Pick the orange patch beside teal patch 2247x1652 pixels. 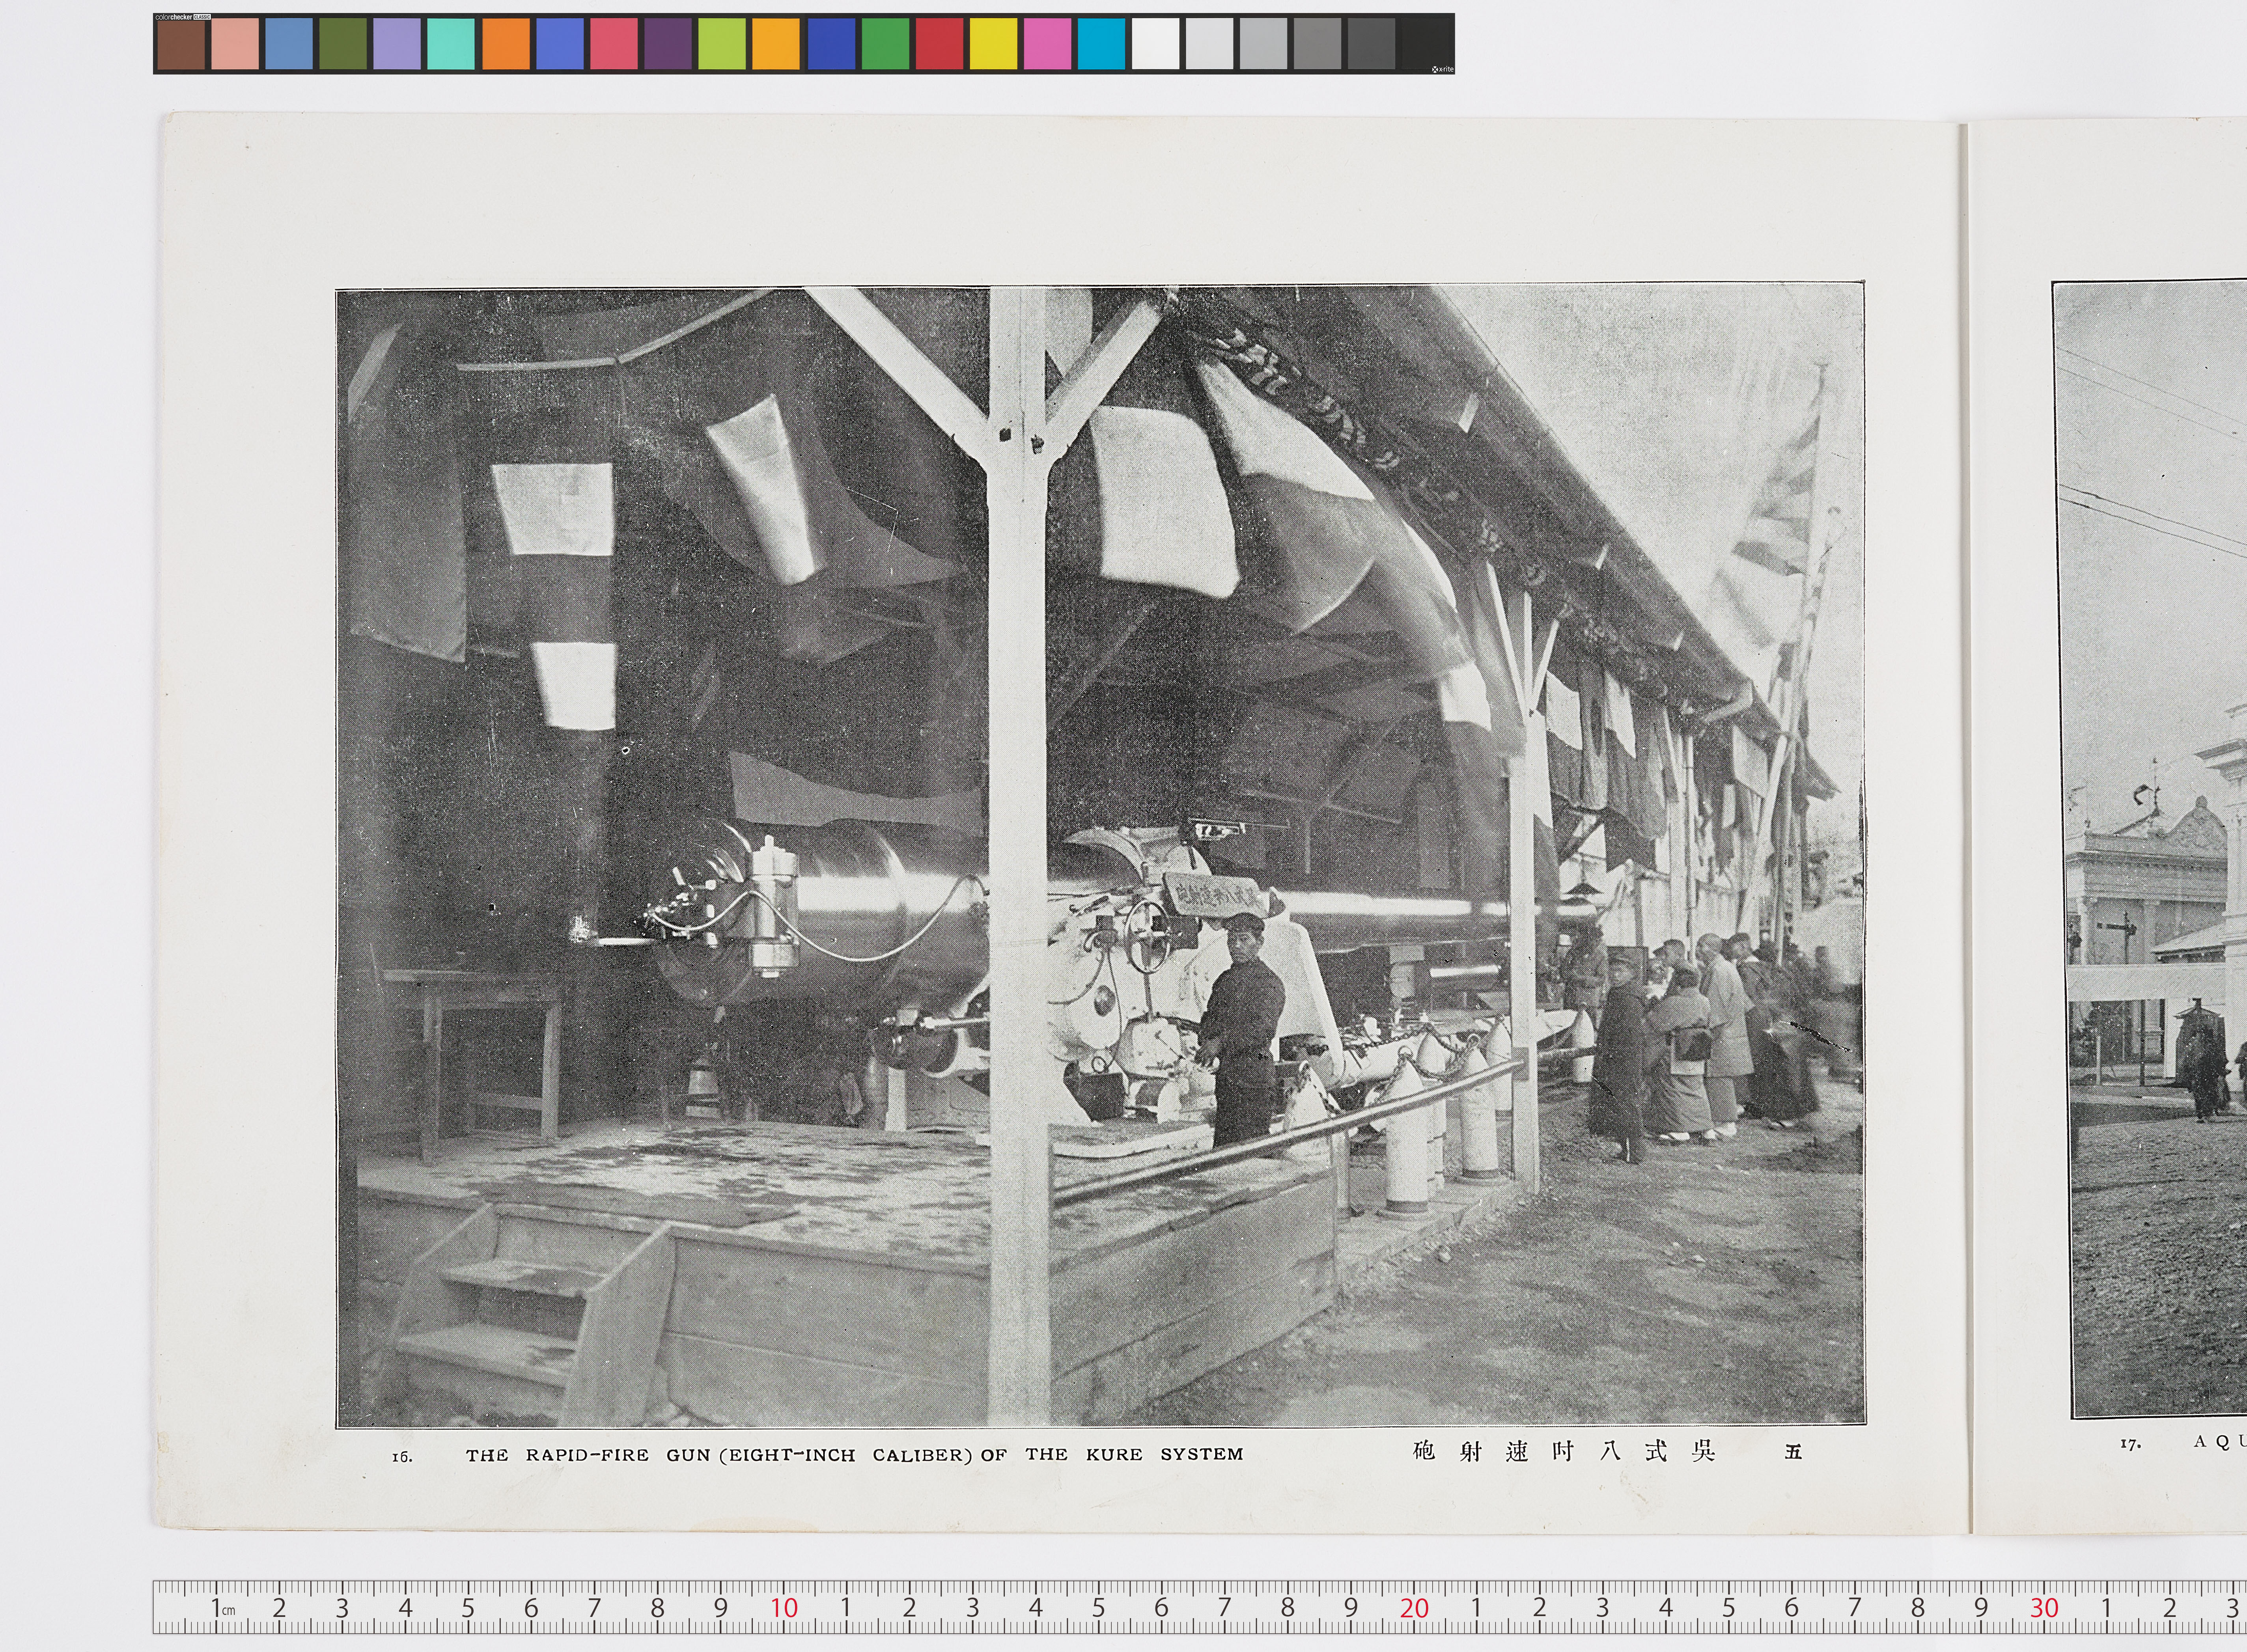pyautogui.click(x=506, y=45)
